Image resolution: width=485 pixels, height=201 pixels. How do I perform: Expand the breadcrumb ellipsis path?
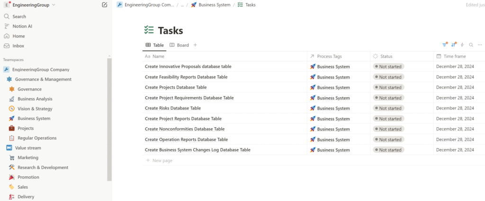[x=182, y=5]
